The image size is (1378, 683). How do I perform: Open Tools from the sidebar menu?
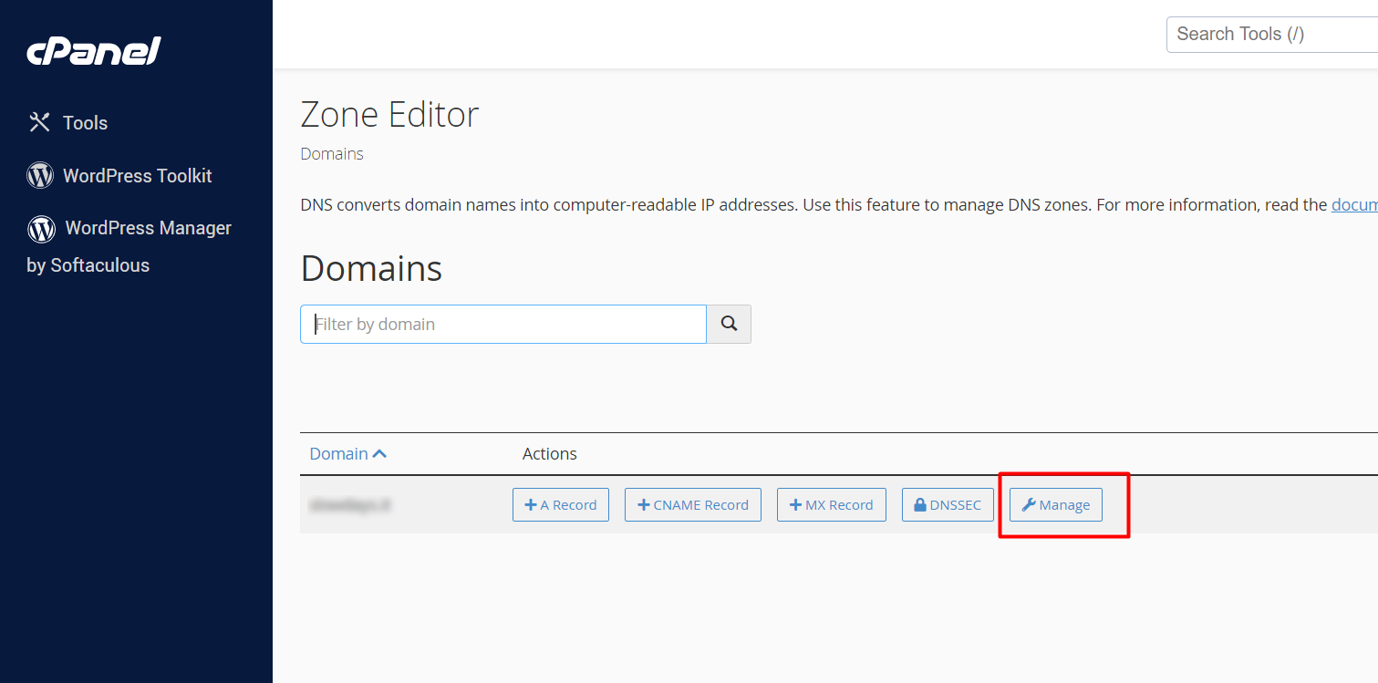[x=85, y=123]
